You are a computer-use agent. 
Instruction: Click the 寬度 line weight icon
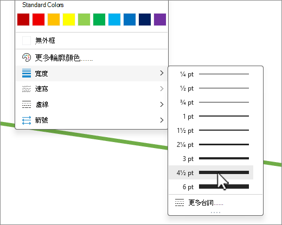point(27,73)
